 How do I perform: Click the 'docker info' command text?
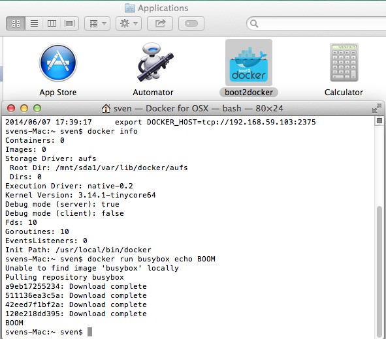[112, 131]
